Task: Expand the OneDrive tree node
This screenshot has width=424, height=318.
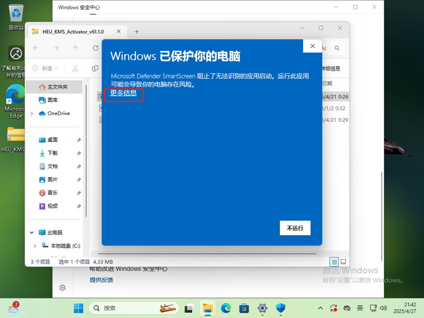Action: coord(32,114)
